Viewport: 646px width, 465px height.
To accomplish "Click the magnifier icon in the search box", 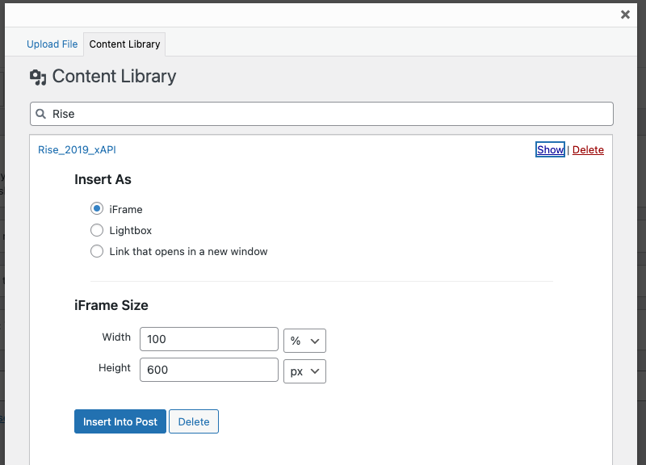I will [41, 114].
